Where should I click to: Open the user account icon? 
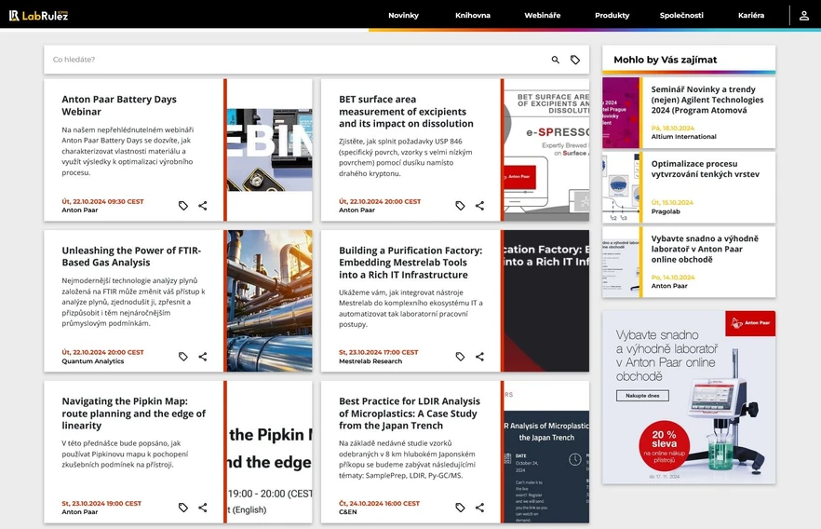tap(803, 16)
